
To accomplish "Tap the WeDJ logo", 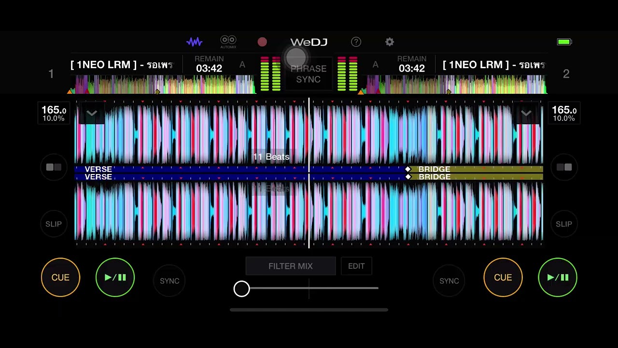I will point(309,42).
